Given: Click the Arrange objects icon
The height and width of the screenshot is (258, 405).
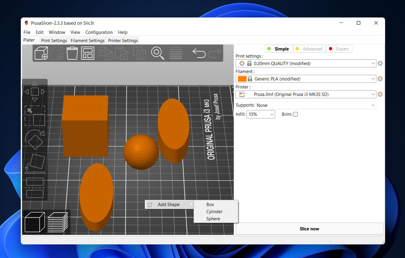Looking at the screenshot, I should click(88, 53).
